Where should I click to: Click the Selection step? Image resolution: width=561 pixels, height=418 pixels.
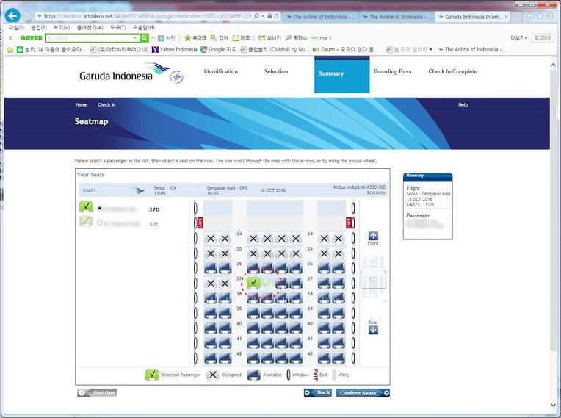point(276,71)
